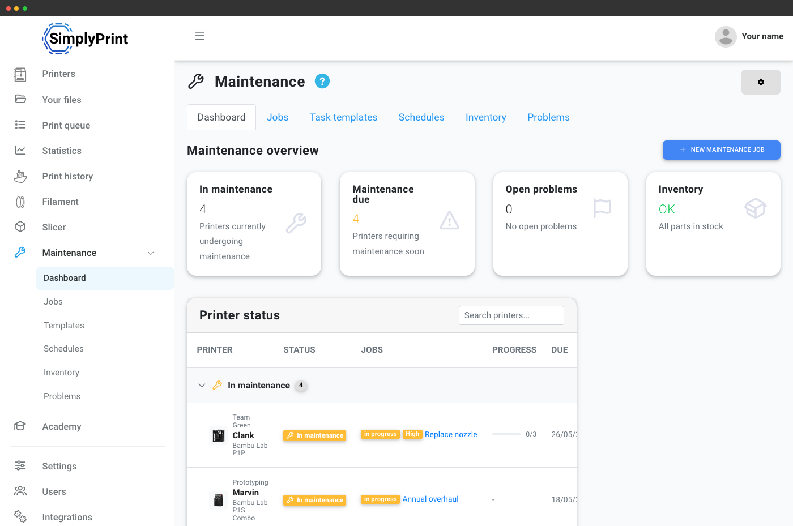The width and height of the screenshot is (793, 526).
Task: Click the user avatar icon
Action: (726, 36)
